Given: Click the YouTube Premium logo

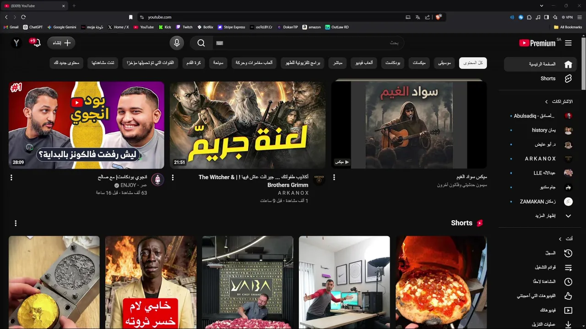Looking at the screenshot, I should [x=537, y=43].
